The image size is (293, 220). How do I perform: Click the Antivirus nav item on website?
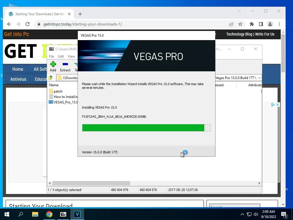(x=18, y=79)
